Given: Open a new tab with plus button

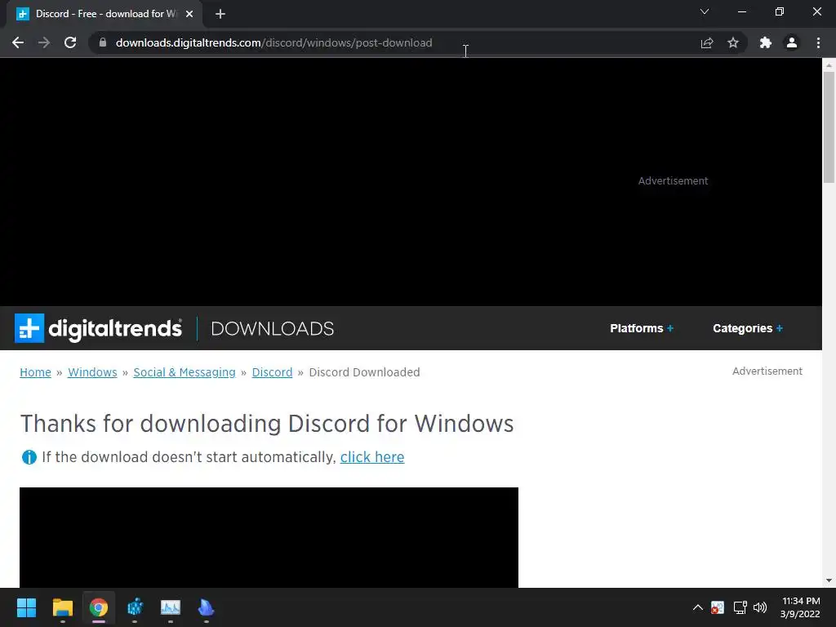Looking at the screenshot, I should (x=220, y=14).
